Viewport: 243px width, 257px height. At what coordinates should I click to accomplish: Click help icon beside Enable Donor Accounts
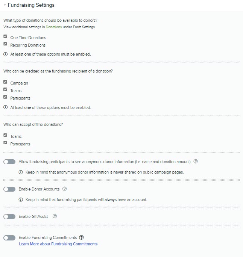[65, 189]
